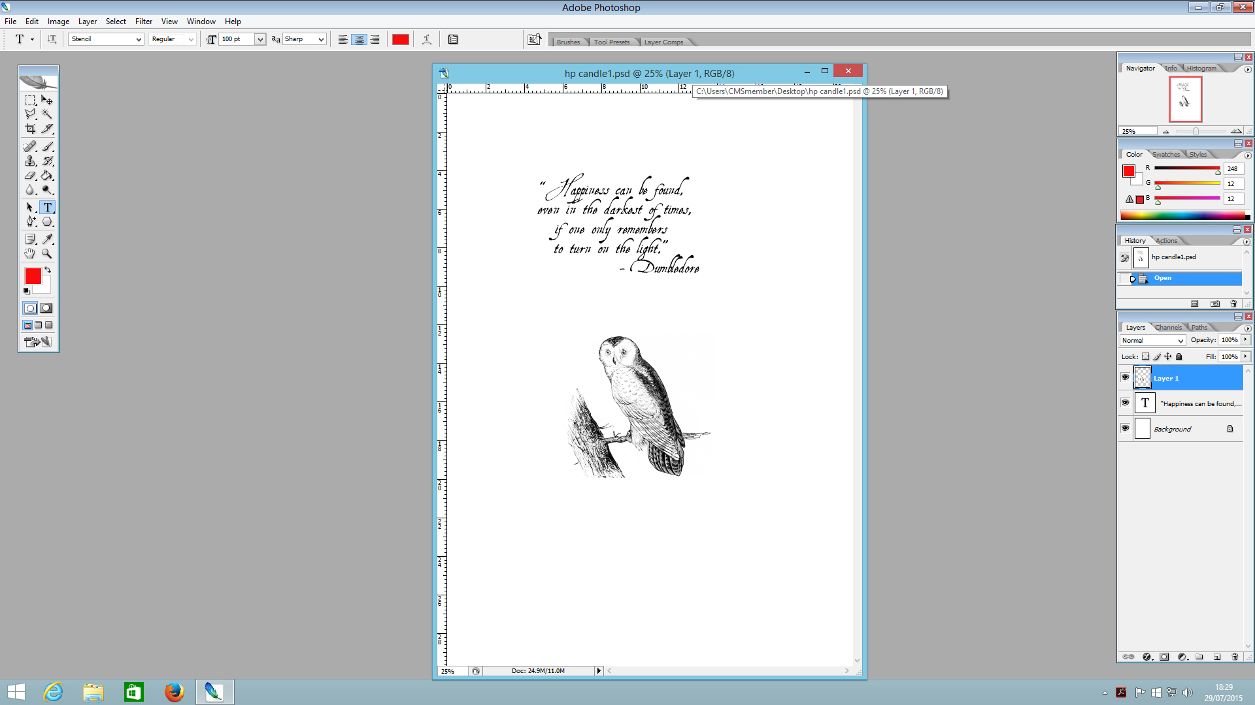Select the Notes tool

[x=30, y=239]
